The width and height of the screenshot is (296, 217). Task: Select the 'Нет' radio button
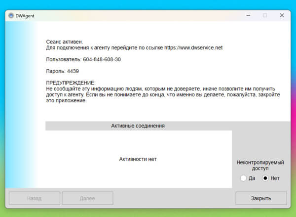click(x=265, y=178)
